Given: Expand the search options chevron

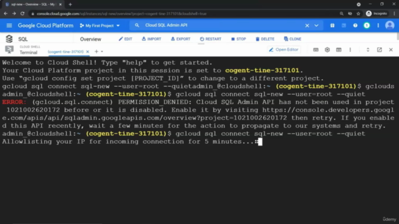Looking at the screenshot, I should point(316,26).
